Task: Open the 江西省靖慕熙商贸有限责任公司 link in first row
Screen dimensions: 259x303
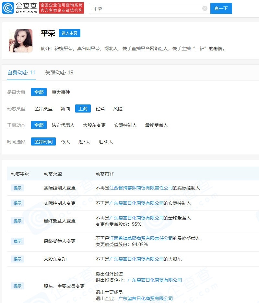Action: 141,188
